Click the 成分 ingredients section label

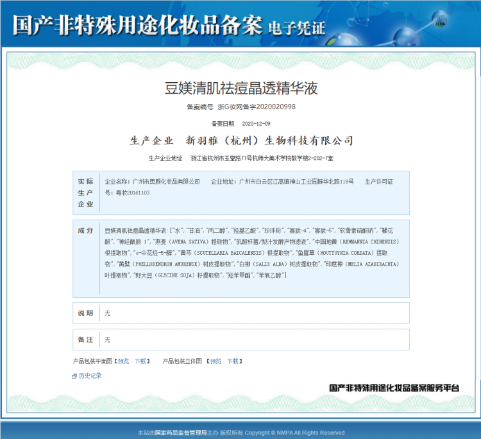85,230
